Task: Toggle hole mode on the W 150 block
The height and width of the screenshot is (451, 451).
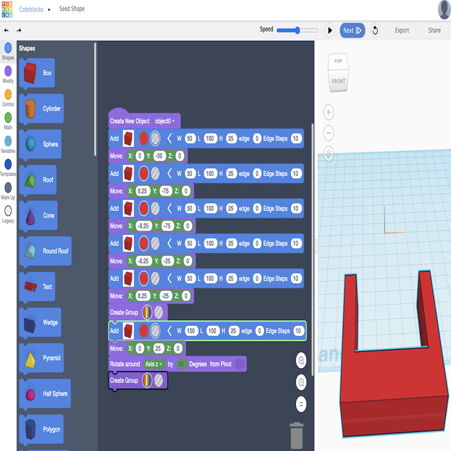Action: click(156, 330)
